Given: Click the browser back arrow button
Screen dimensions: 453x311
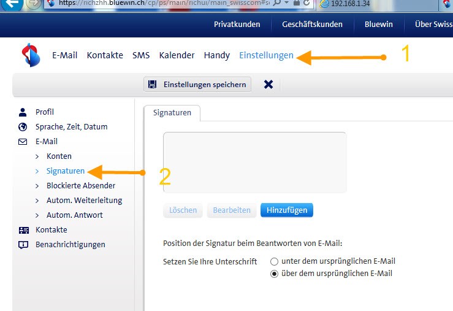Looking at the screenshot, I should (12, 4).
